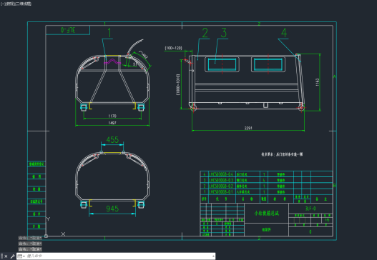Viewport: 377px width, 260px height.
Task: Select the 455 dimension text
Action: (112, 140)
